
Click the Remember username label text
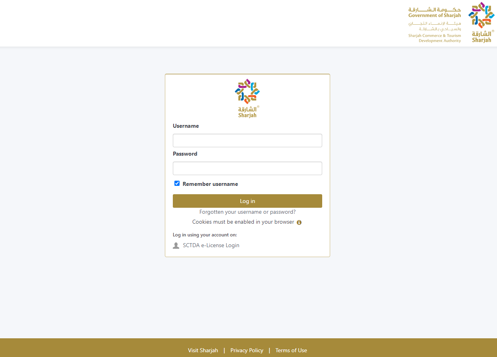[x=210, y=184]
